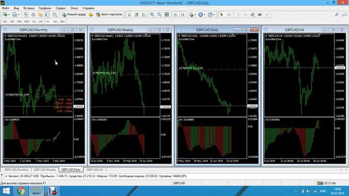Switch to the GBPCAD,Weekly bottom tab
The width and height of the screenshot is (349, 196).
coord(45,169)
